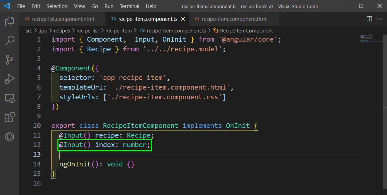This screenshot has width=387, height=195.
Task: Open the Explorer view in the activity bar
Action: pyautogui.click(x=9, y=21)
